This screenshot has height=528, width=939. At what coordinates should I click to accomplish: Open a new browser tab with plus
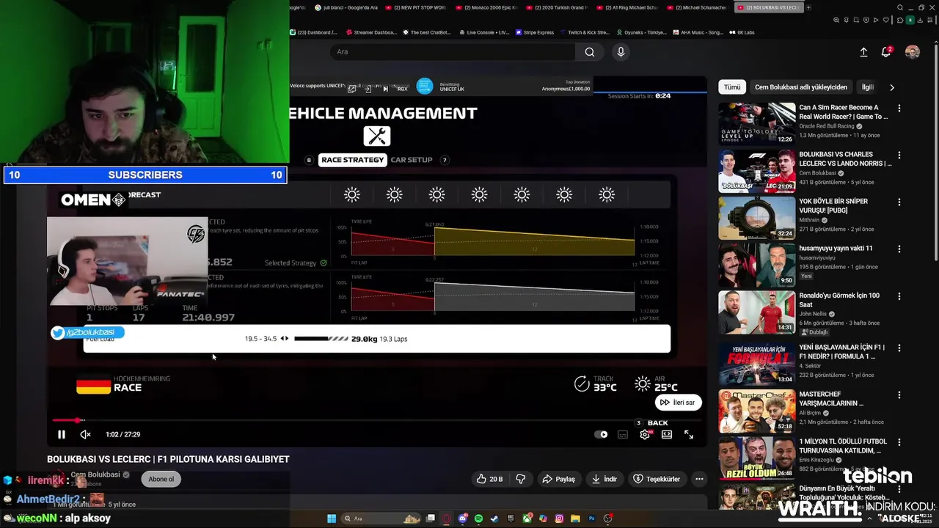(808, 7)
